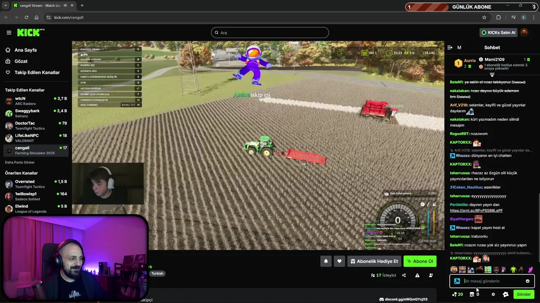
Task: Click username Peridotite in chat
Action: 459,205
